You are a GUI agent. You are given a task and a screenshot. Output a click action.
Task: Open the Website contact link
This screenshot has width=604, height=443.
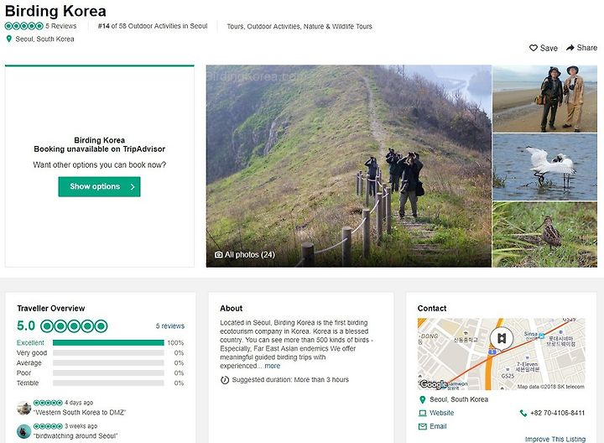click(442, 413)
